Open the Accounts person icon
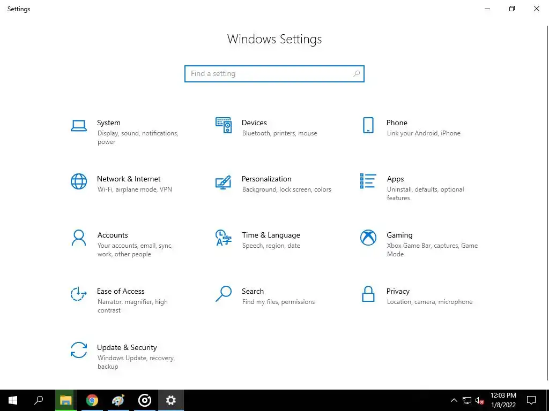Image resolution: width=549 pixels, height=411 pixels. tap(79, 238)
